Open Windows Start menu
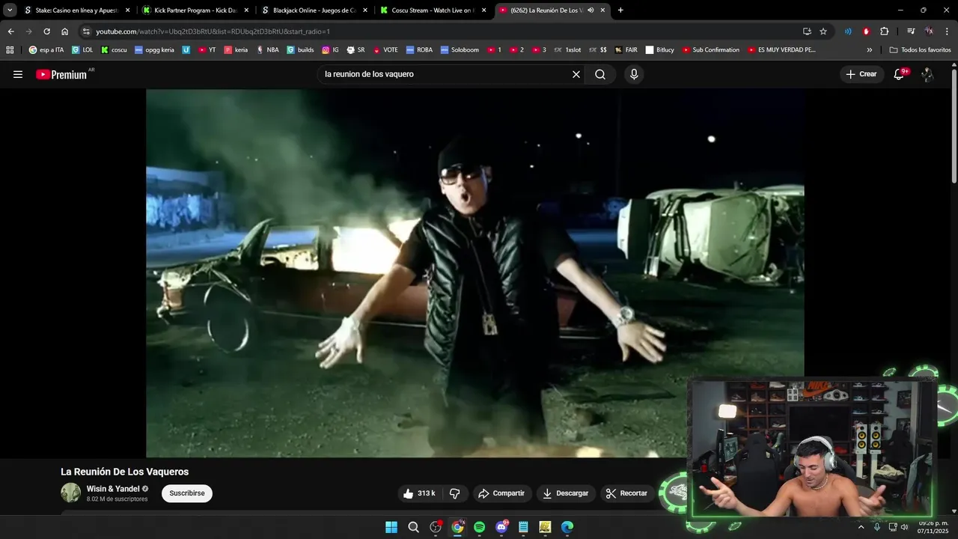958x539 pixels. point(391,527)
